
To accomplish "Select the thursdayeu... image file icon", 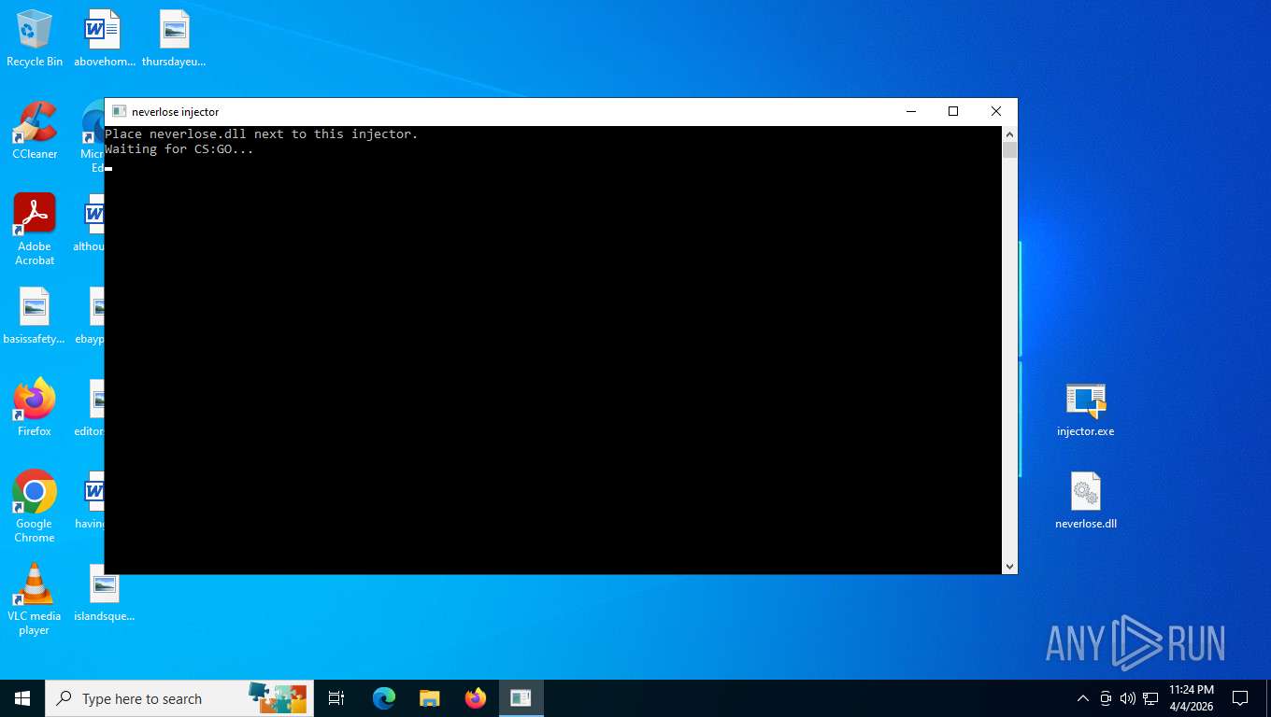I will 174,38.
